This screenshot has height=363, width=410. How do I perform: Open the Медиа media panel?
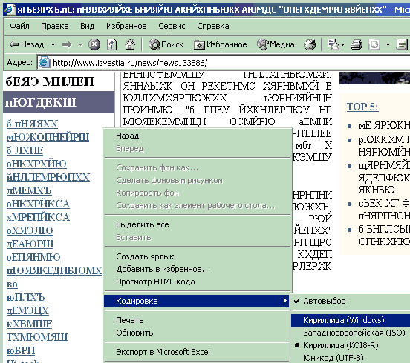[x=276, y=44]
